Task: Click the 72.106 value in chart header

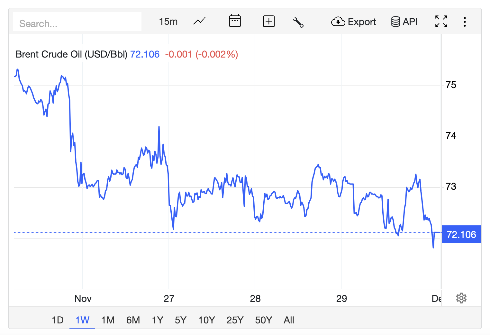Action: [145, 54]
